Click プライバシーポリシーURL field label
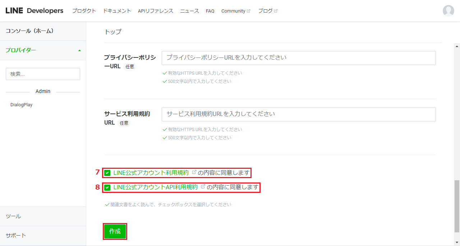460x246 pixels. (129, 62)
